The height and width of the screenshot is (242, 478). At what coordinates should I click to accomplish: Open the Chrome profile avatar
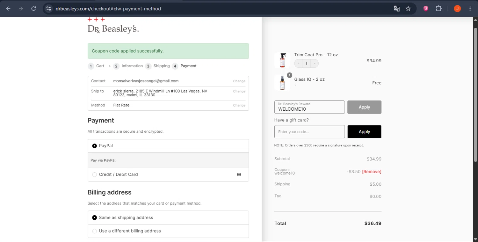coord(457,9)
